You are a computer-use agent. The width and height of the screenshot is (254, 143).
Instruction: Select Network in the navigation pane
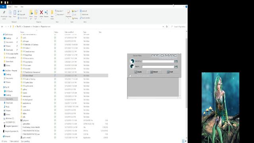click(8, 136)
